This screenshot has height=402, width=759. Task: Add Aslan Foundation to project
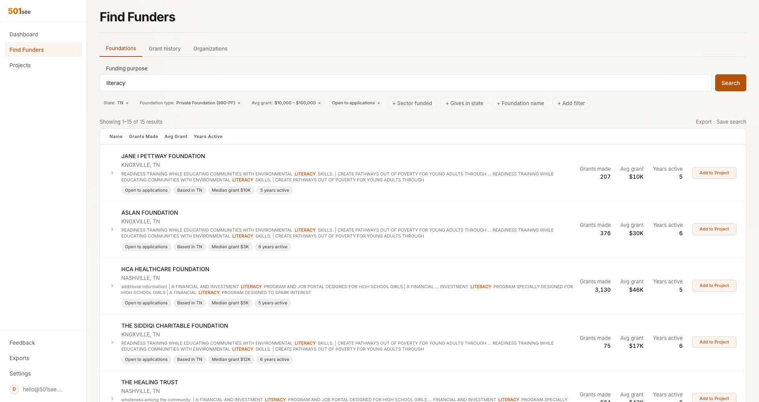click(x=714, y=229)
